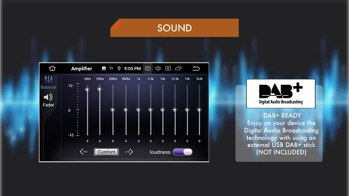Open the image gallery status icon
This screenshot has height=196, width=349.
(104, 68)
